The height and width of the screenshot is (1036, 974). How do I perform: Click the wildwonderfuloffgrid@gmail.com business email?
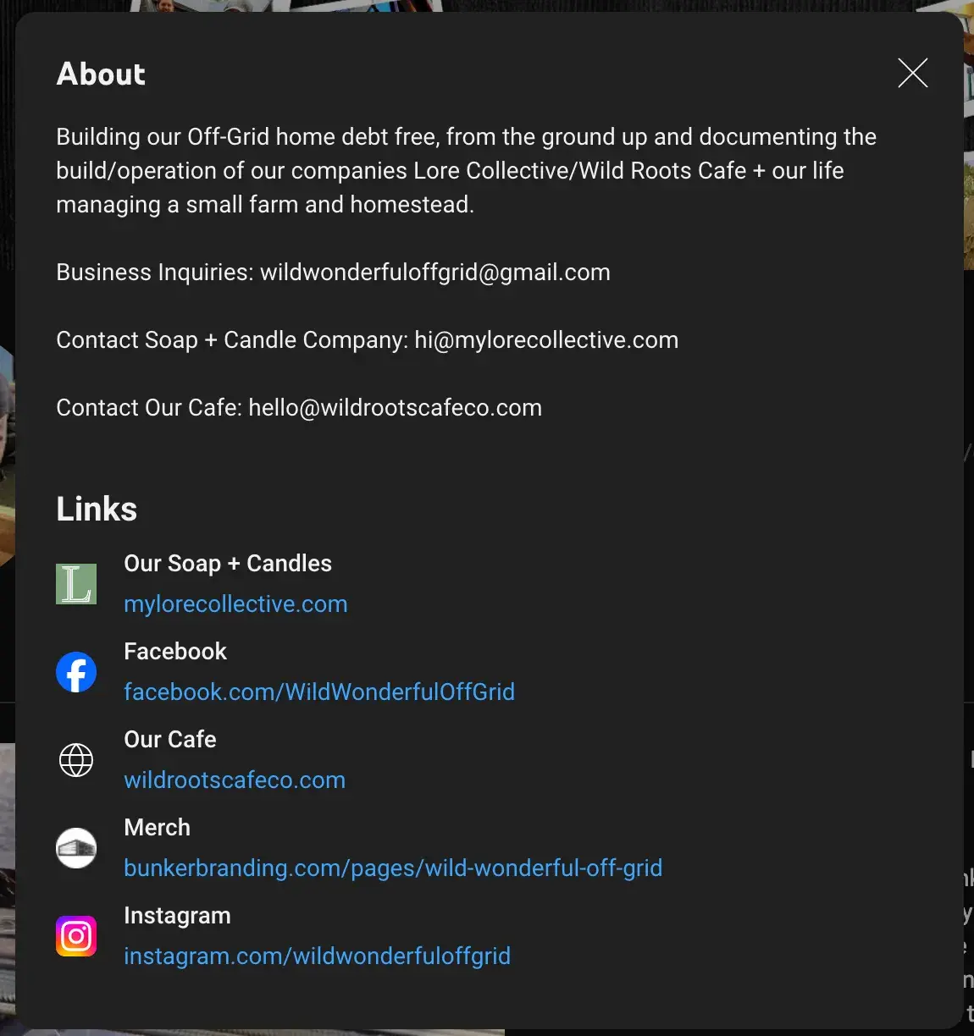(x=434, y=273)
